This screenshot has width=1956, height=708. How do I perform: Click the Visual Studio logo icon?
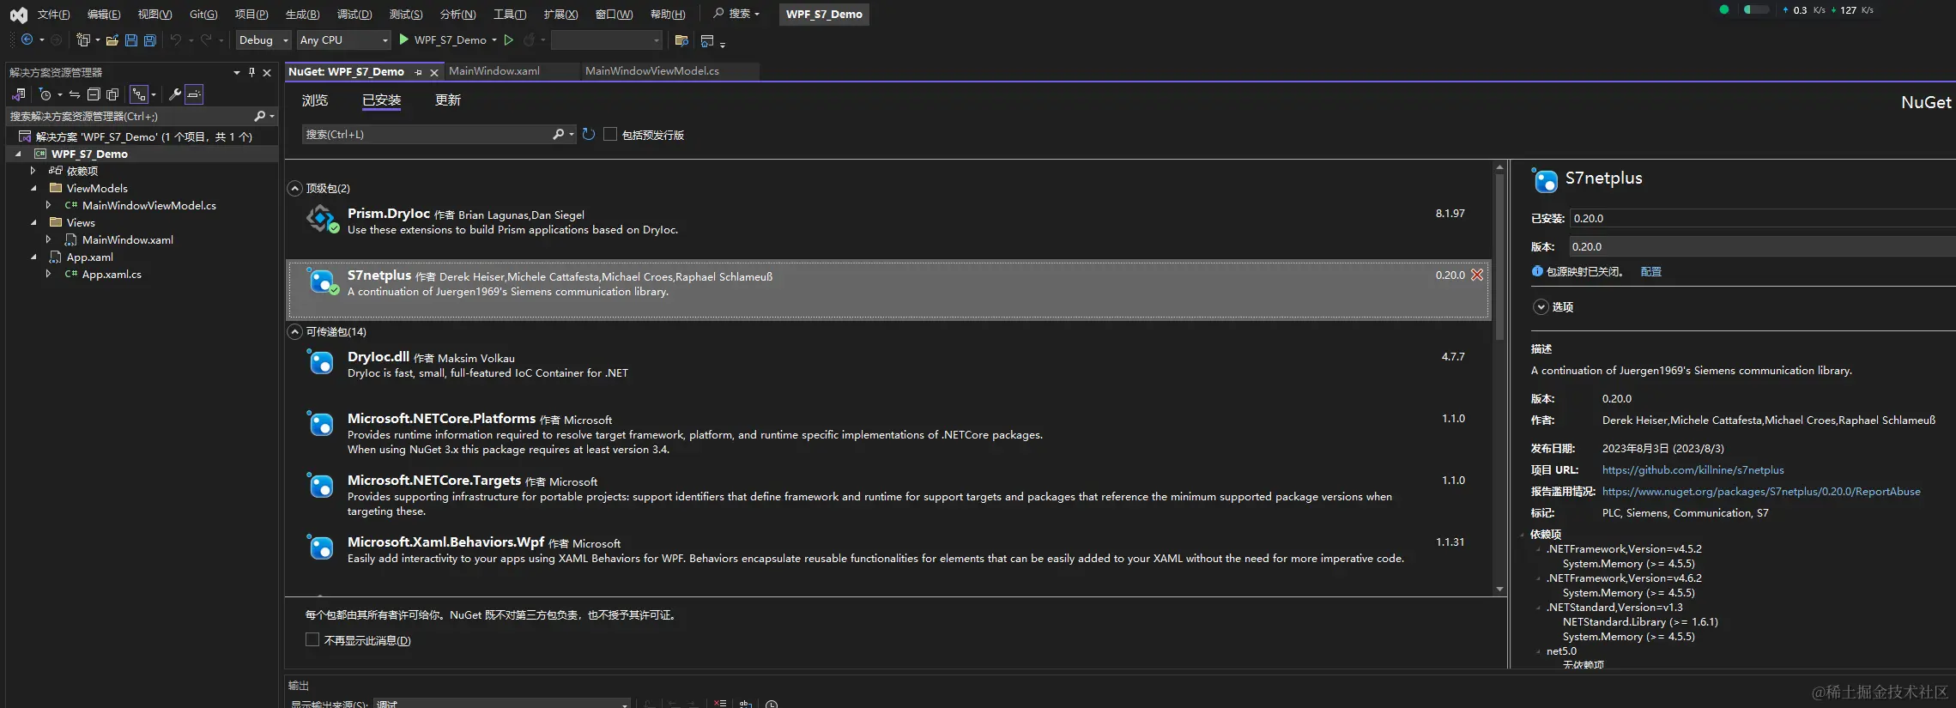pyautogui.click(x=18, y=15)
